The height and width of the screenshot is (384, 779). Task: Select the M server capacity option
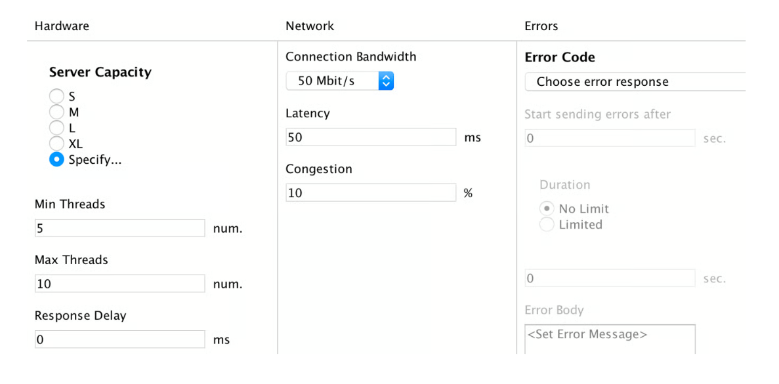[57, 113]
